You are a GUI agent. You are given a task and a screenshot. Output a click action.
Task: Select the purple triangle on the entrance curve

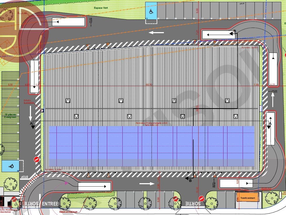pyautogui.click(x=66, y=183)
